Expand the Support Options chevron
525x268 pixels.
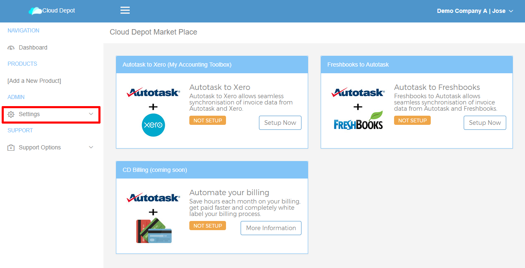[x=91, y=147]
